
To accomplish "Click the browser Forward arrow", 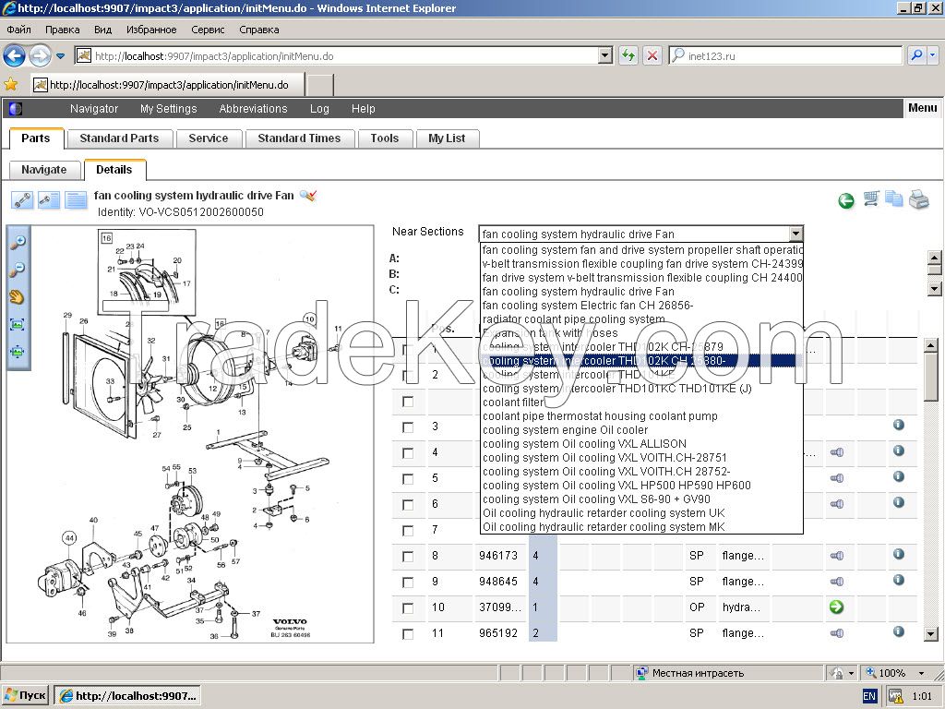I will coord(40,56).
